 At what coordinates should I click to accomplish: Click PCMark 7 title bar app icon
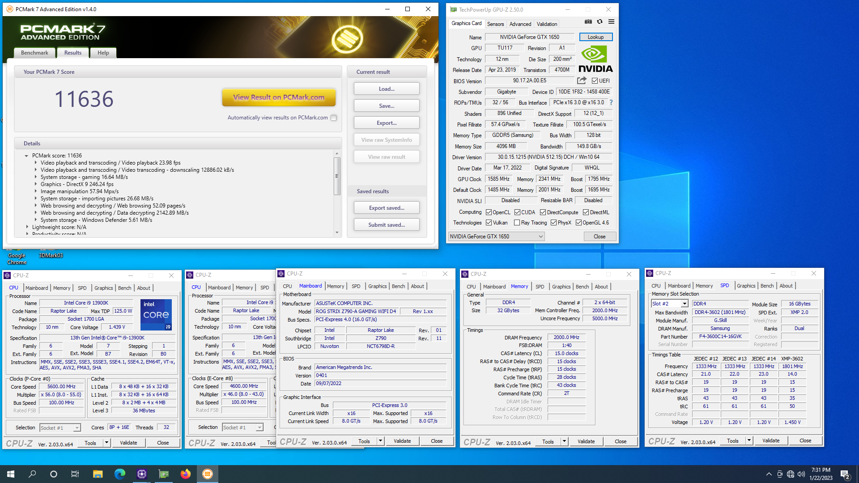9,9
